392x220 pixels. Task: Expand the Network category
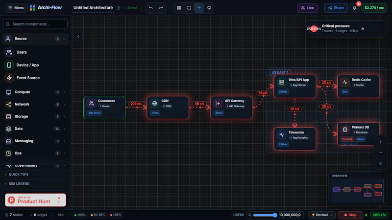35,104
